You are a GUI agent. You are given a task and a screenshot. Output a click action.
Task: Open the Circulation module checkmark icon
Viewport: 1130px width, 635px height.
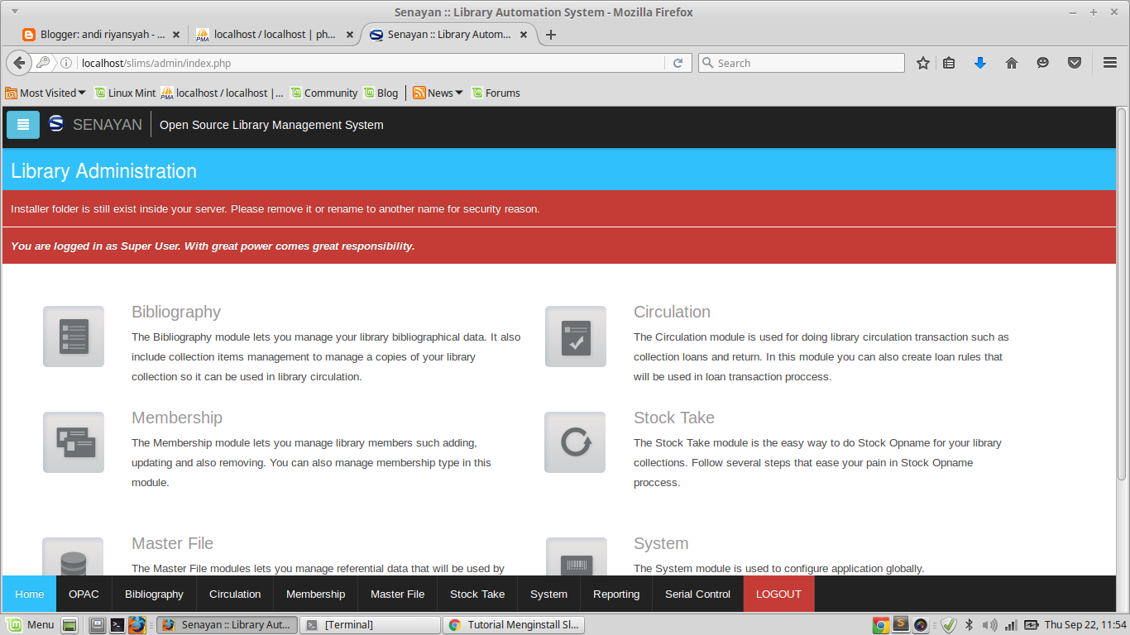575,337
